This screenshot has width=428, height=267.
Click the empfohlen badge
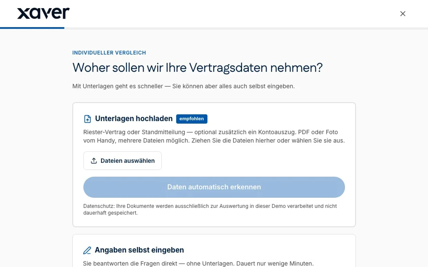(x=192, y=119)
